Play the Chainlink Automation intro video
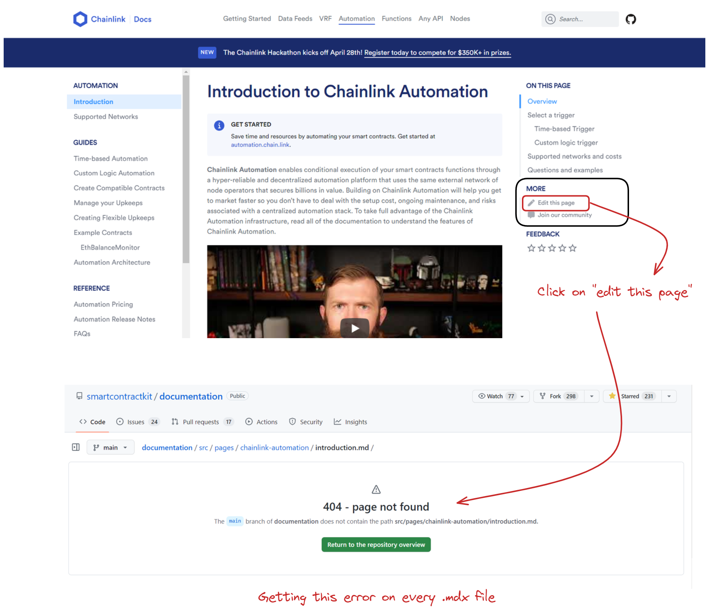709x608 pixels. tap(354, 328)
